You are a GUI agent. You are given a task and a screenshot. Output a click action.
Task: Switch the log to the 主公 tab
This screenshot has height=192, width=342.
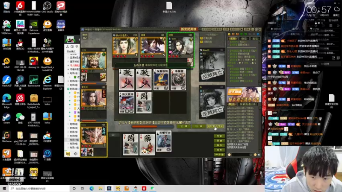pyautogui.click(x=255, y=38)
